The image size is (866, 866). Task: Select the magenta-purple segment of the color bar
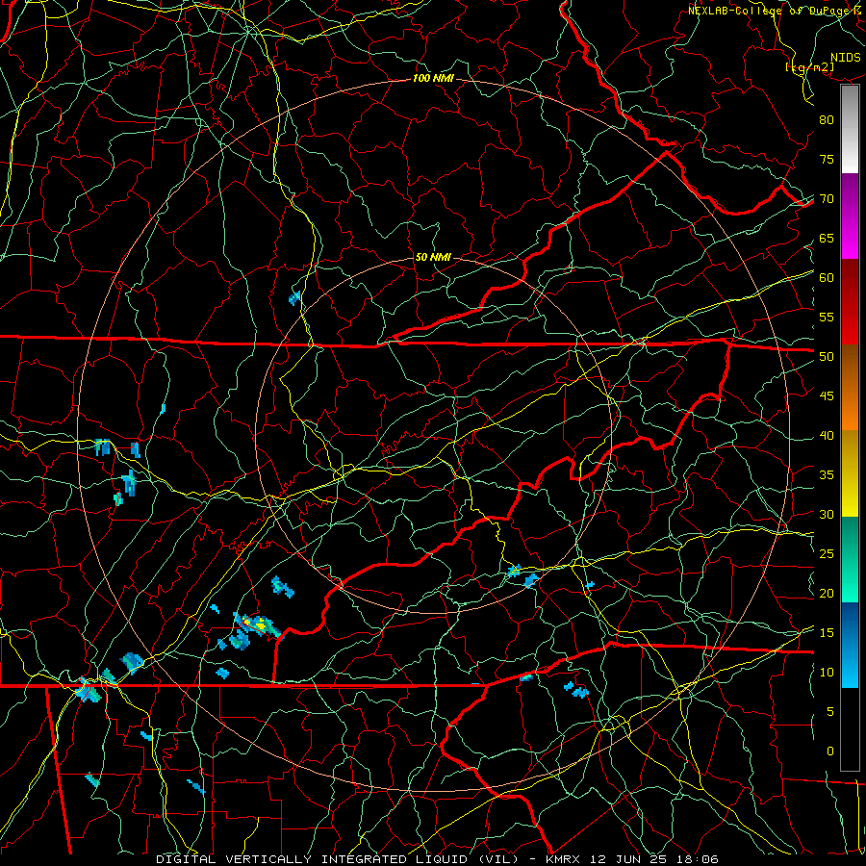[x=850, y=216]
